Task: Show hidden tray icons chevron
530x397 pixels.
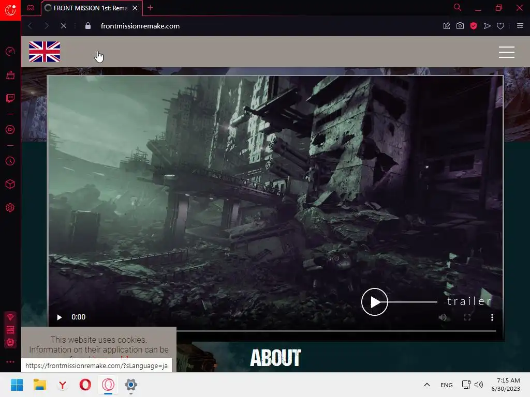Action: 427,385
